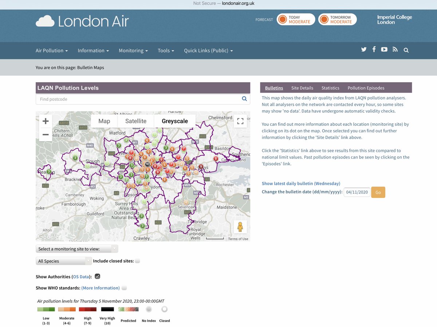The height and width of the screenshot is (327, 437).
Task: Click light green marker 1 near Windsor
Action: [x=87, y=166]
